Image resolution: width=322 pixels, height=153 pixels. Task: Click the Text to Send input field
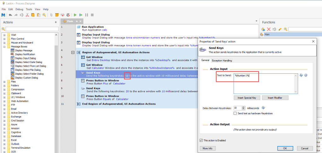(264, 83)
